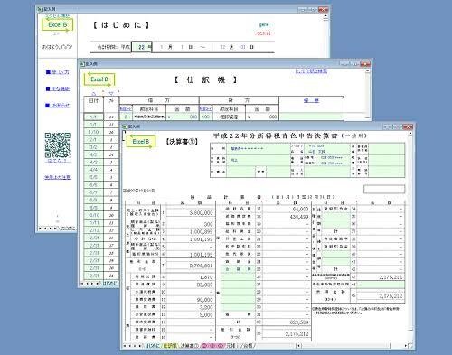Image resolution: width=452 pixels, height=355 pixels.
Task: Click the up triangle sort icon above 日付
Action: (x=93, y=93)
